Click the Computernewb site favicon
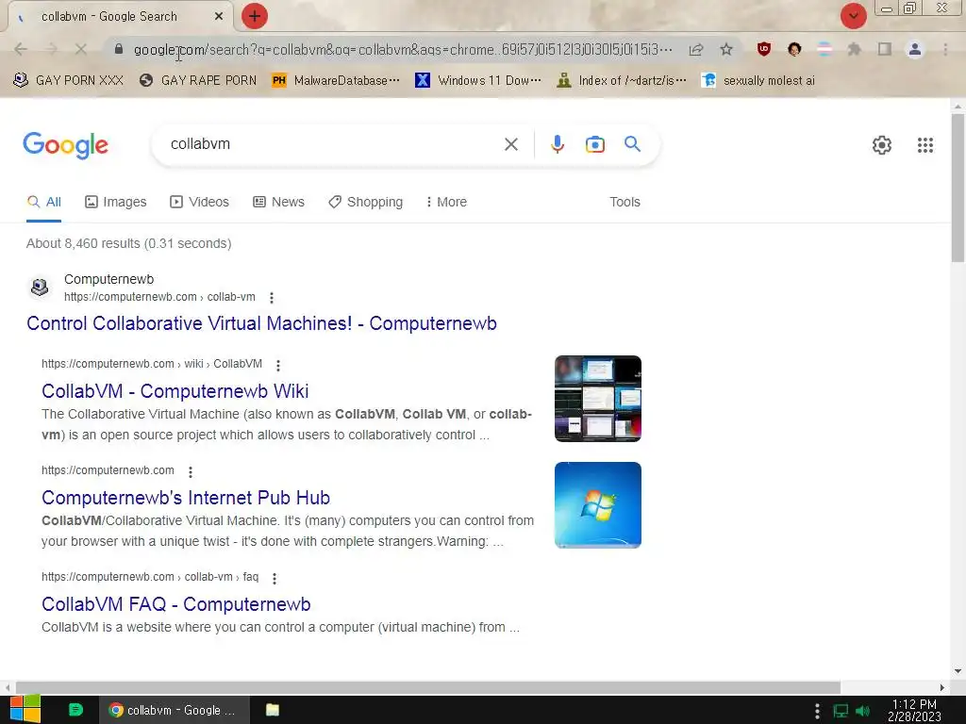Viewport: 966px width, 724px height. (x=40, y=288)
